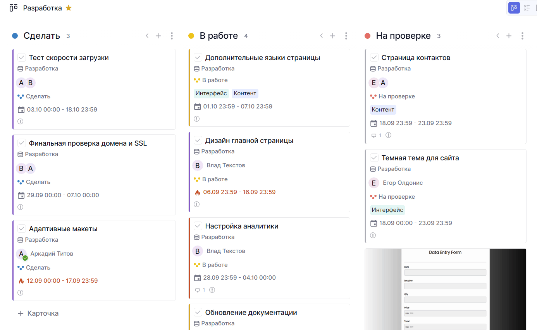The image size is (537, 330).
Task: Click red status dot of На проверке column
Action: click(x=368, y=36)
